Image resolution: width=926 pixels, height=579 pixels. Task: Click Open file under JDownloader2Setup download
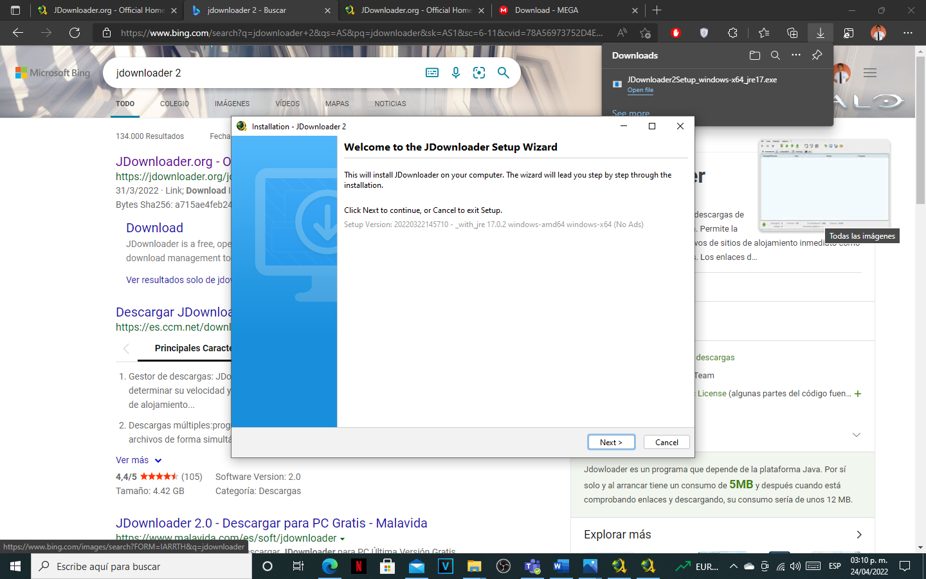[640, 90]
